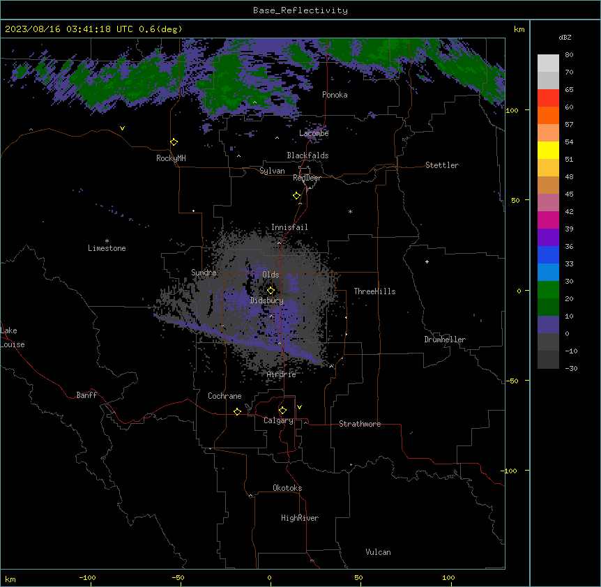Select the light grey 70-80 dBZ swatch
Screen dimensions: 601x587
pyautogui.click(x=548, y=63)
